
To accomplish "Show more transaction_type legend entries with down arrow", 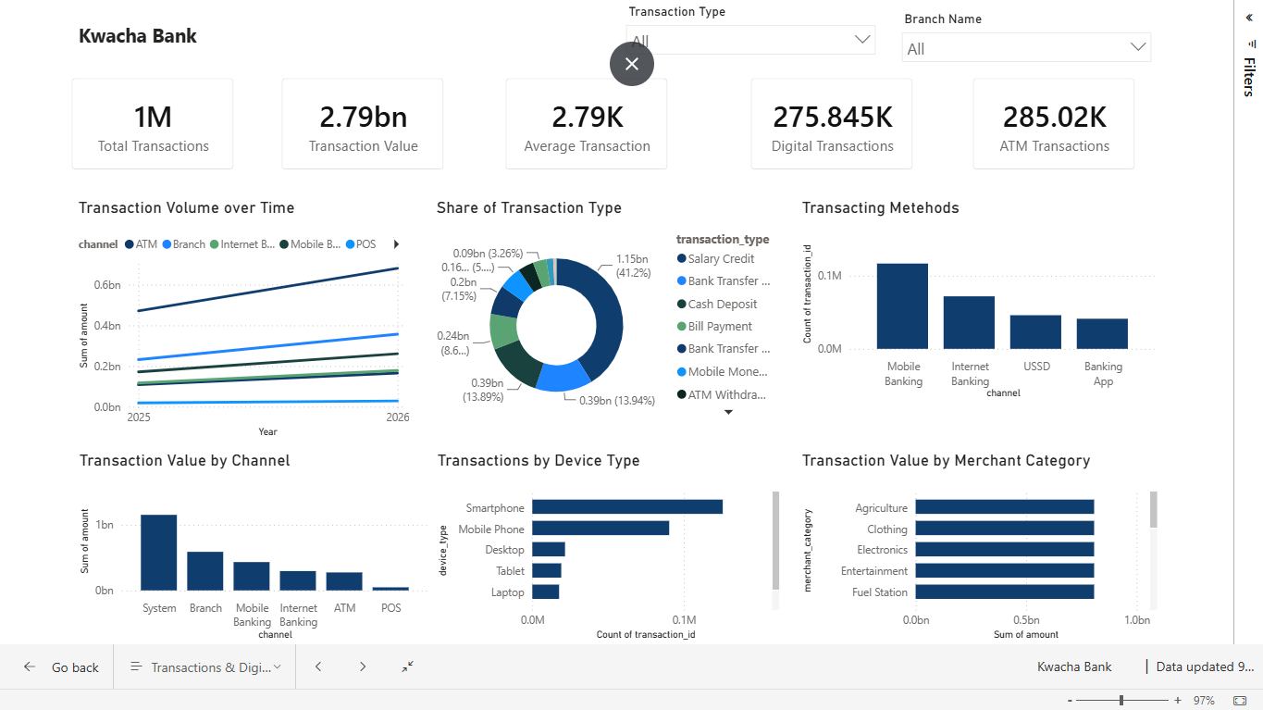I will [728, 413].
